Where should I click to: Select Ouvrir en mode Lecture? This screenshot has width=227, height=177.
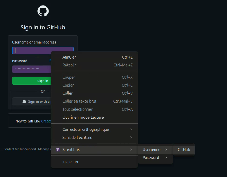click(83, 117)
